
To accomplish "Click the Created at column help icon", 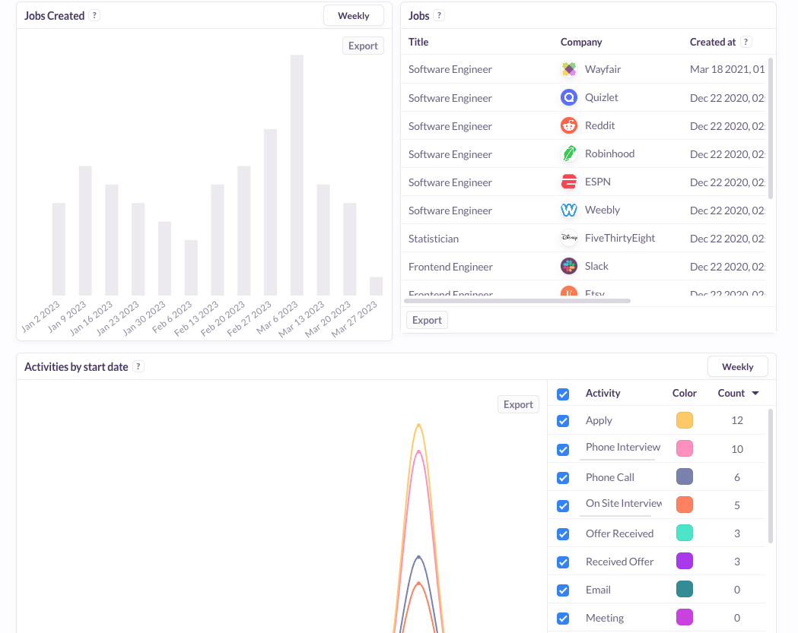I will pyautogui.click(x=746, y=42).
